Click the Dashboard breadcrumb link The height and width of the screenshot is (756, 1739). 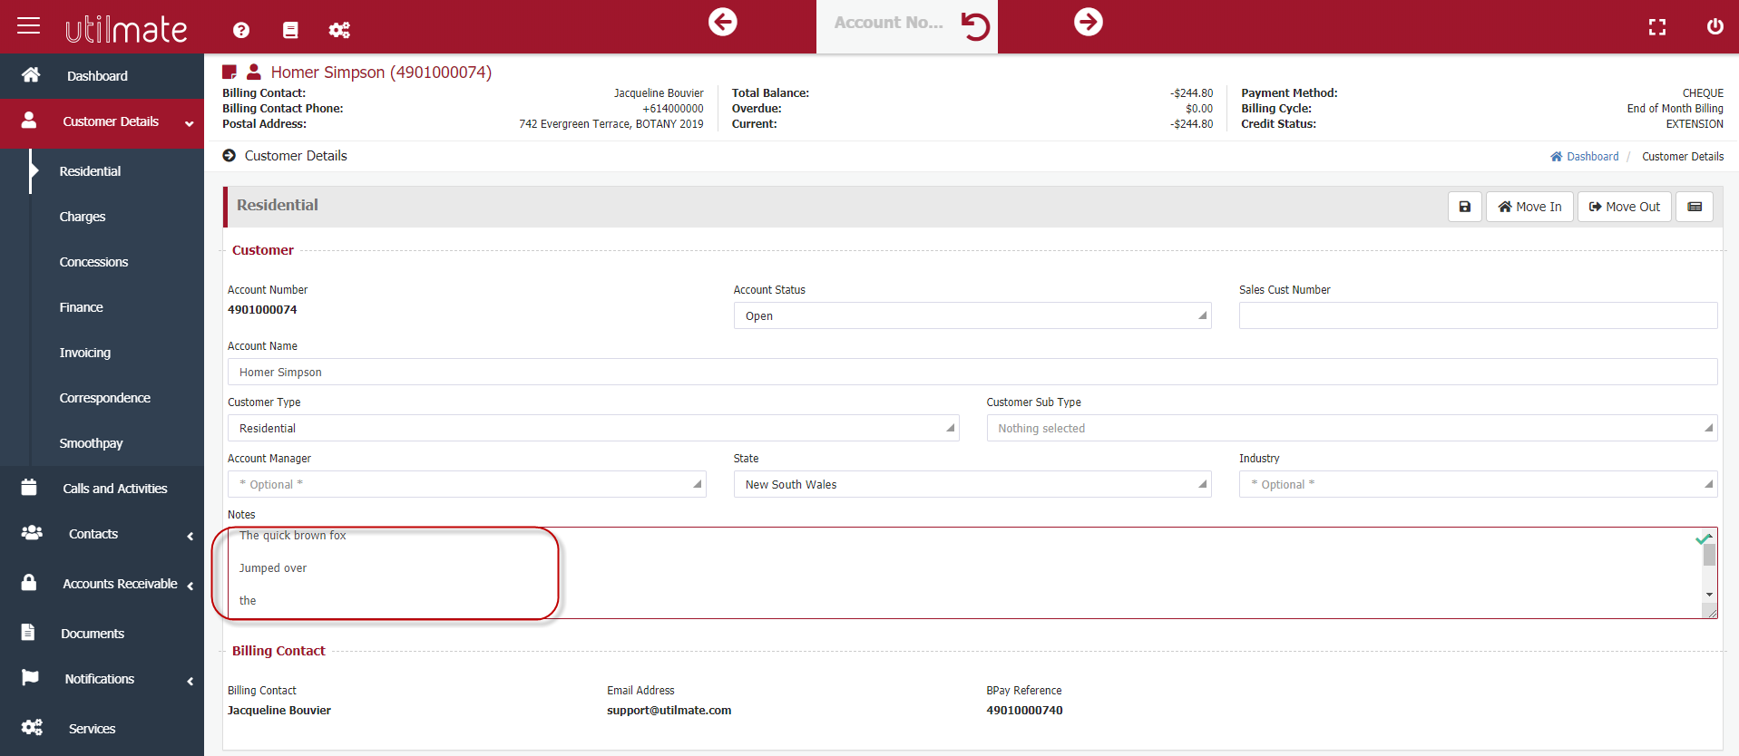pyautogui.click(x=1592, y=157)
